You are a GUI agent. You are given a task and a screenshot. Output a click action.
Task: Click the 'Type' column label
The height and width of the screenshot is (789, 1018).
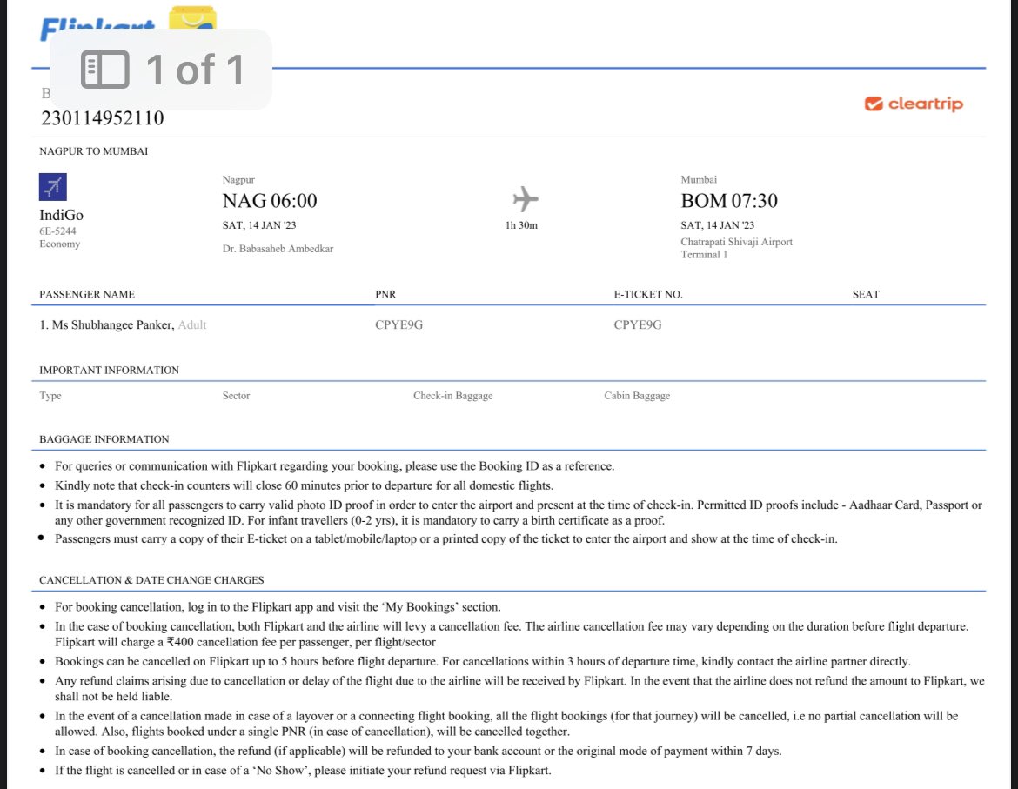coord(50,396)
